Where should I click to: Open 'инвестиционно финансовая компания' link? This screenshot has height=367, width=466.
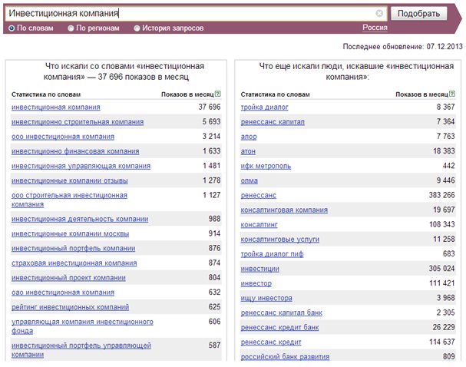coord(75,151)
